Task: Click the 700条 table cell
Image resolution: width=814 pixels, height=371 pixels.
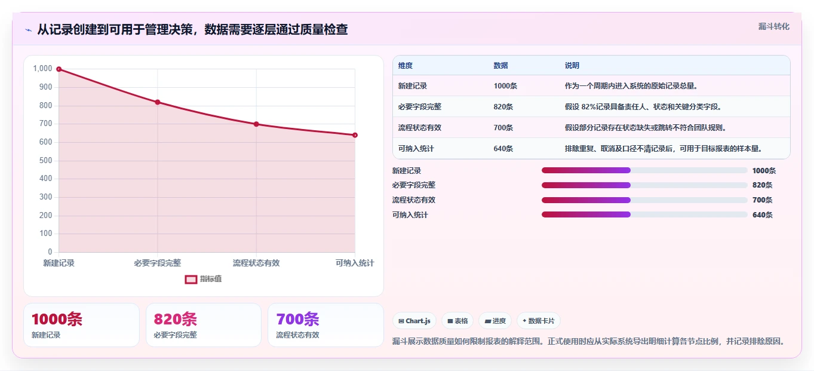Action: (503, 128)
